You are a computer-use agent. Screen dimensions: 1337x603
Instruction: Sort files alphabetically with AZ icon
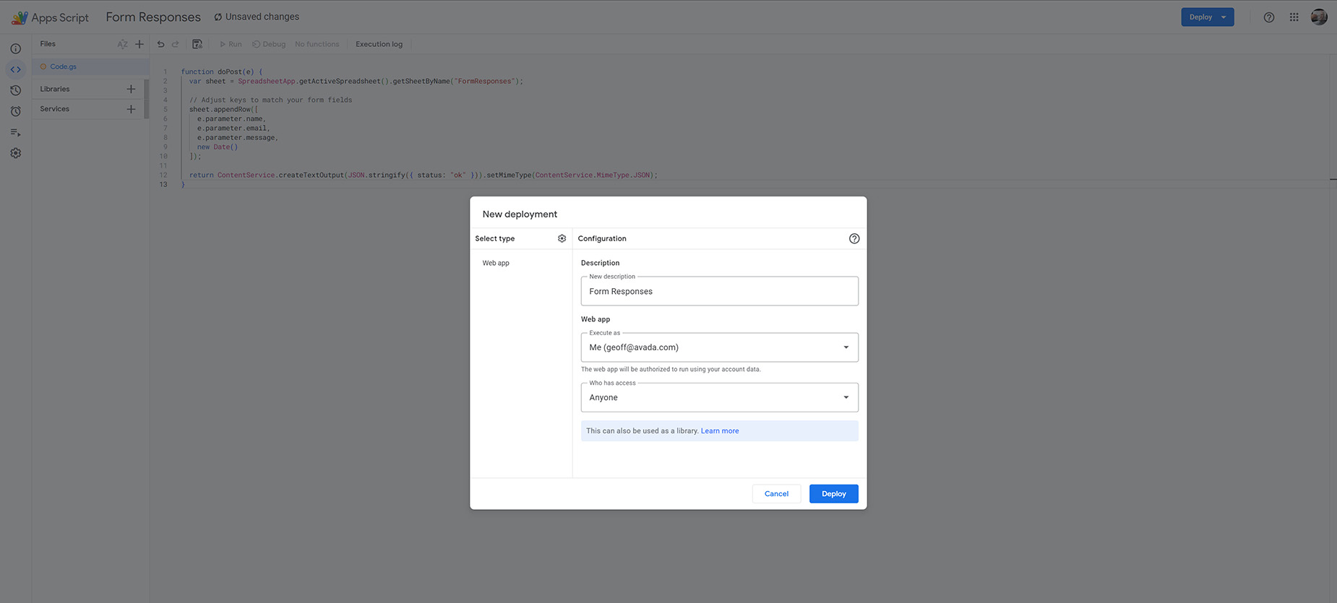(x=122, y=44)
